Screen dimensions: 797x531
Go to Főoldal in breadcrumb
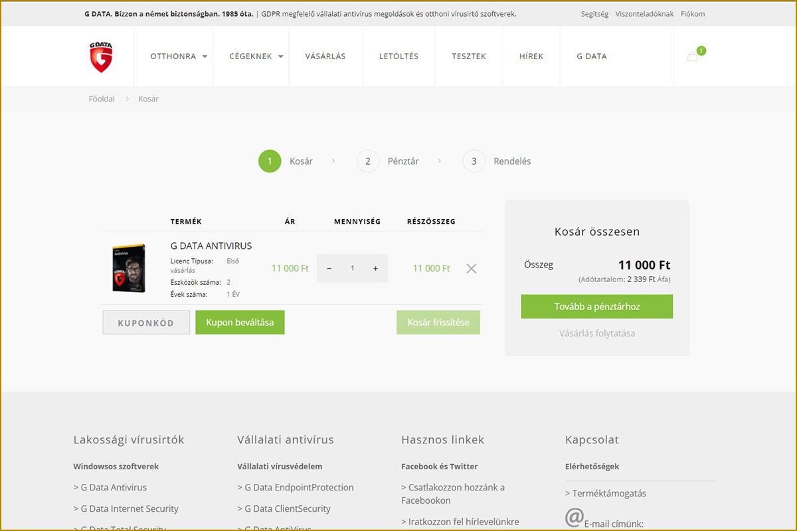point(102,99)
